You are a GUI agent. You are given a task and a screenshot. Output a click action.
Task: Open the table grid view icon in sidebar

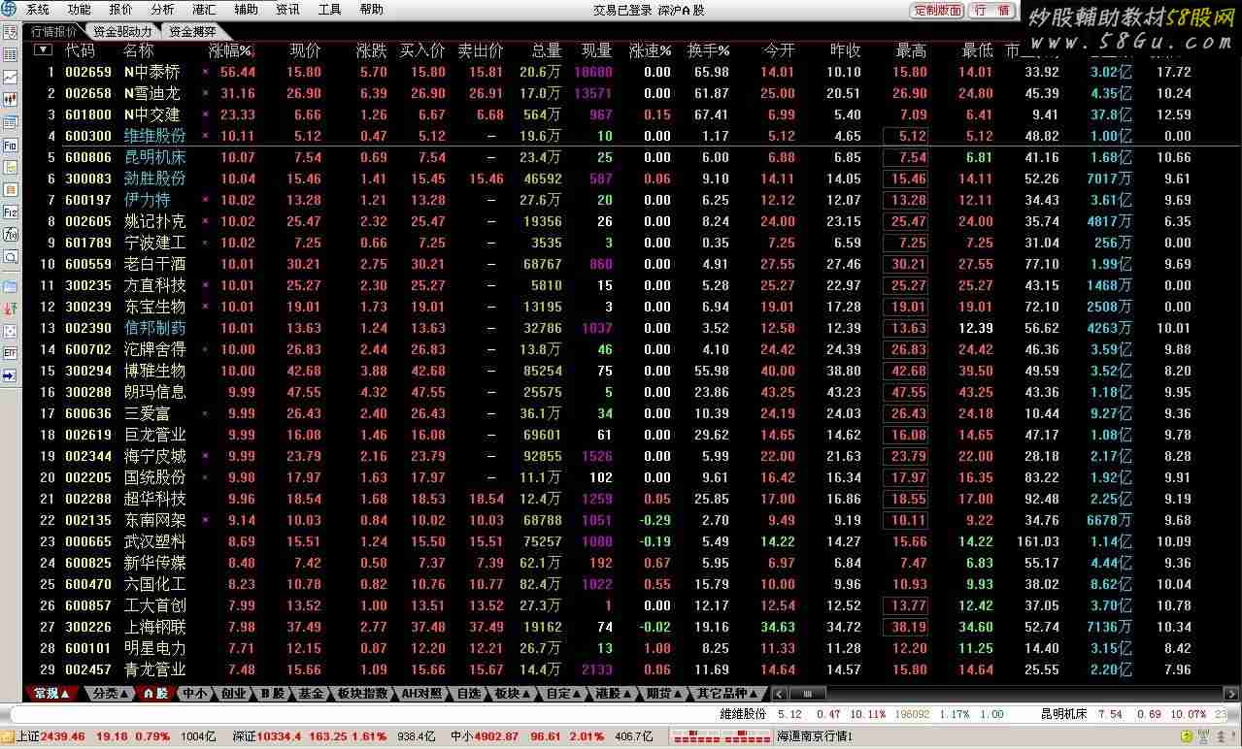pyautogui.click(x=10, y=54)
